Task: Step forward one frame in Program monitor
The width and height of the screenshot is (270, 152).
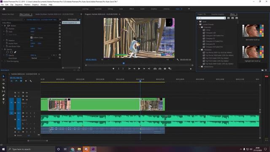Action: pyautogui.click(x=144, y=68)
